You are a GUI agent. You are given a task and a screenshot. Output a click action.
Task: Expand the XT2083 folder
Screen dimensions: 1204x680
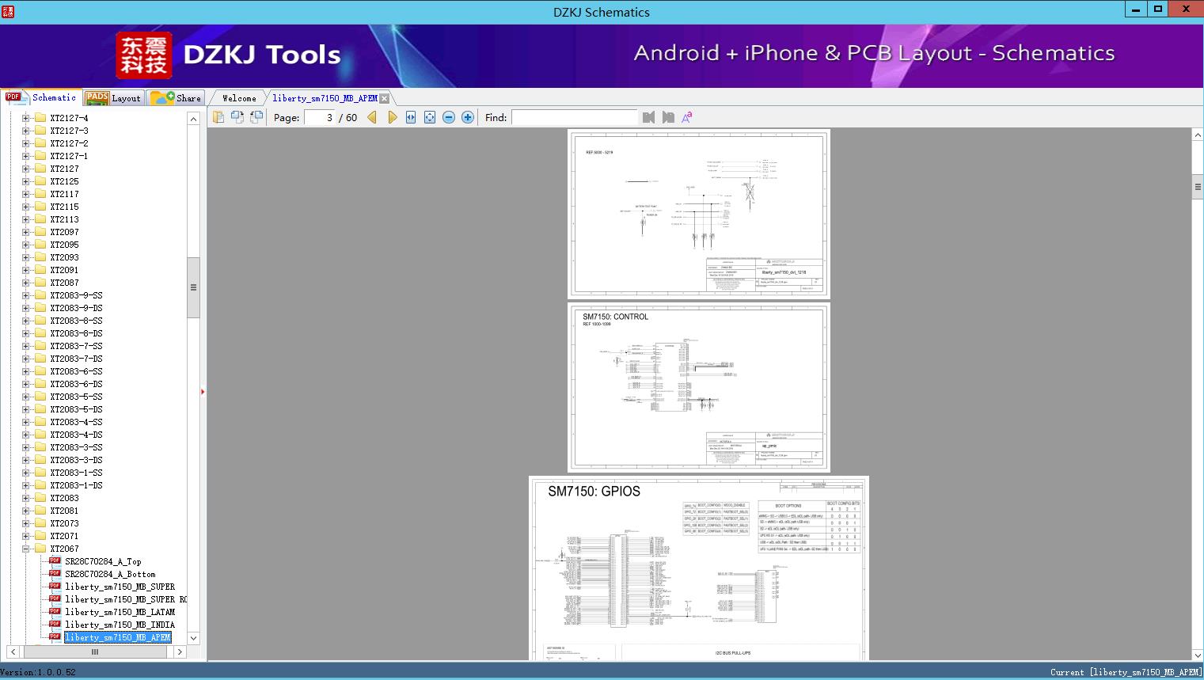(25, 498)
